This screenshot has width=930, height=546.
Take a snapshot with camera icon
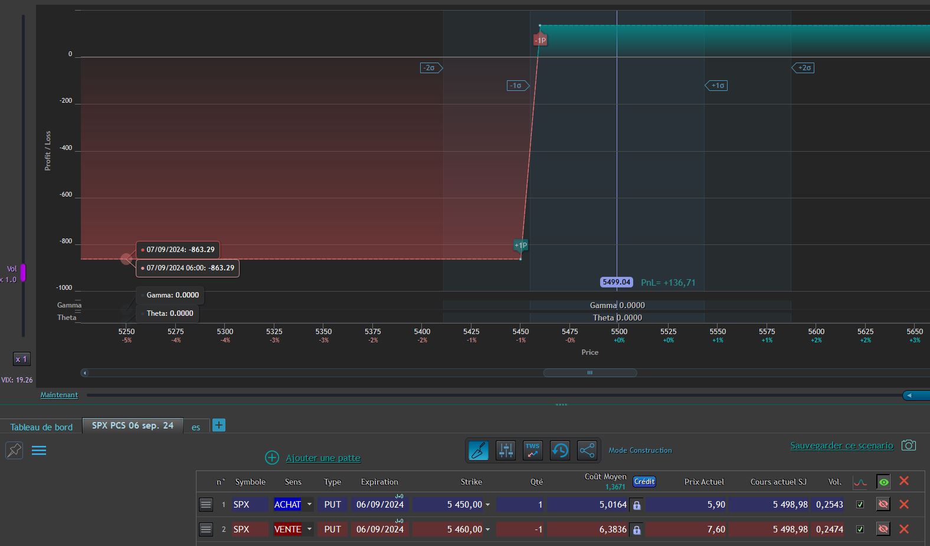tap(909, 445)
